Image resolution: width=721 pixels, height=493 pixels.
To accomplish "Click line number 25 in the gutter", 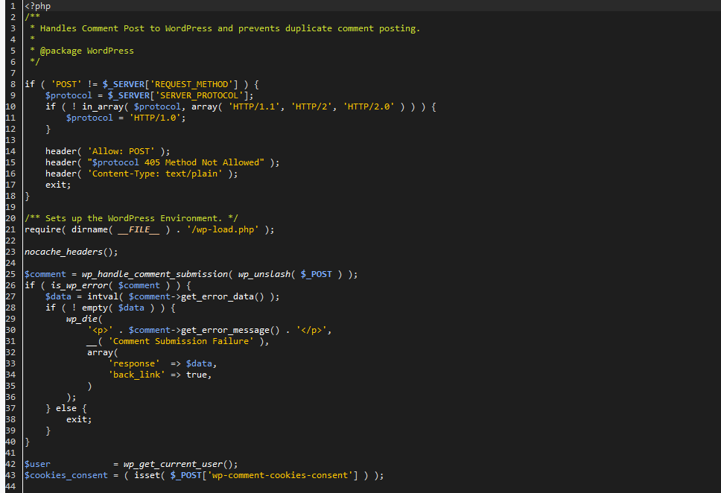I will [x=10, y=273].
